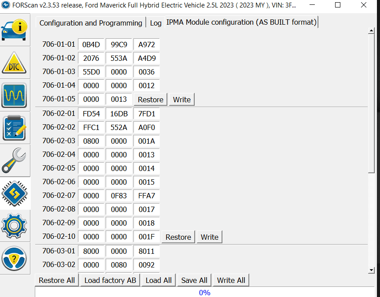This screenshot has height=297, width=380.
Task: Click field 001A in row 706-02-03
Action: tap(147, 141)
